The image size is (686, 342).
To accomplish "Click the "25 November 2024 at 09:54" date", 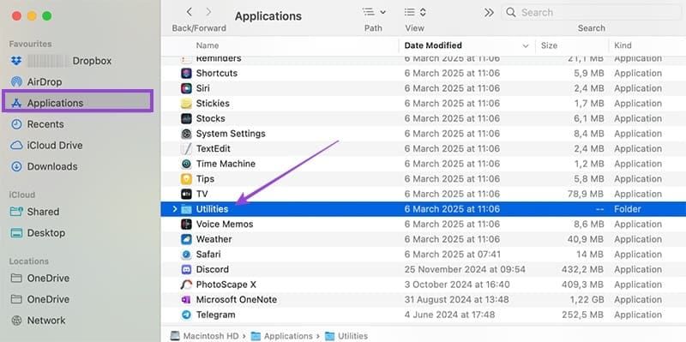I will [465, 269].
